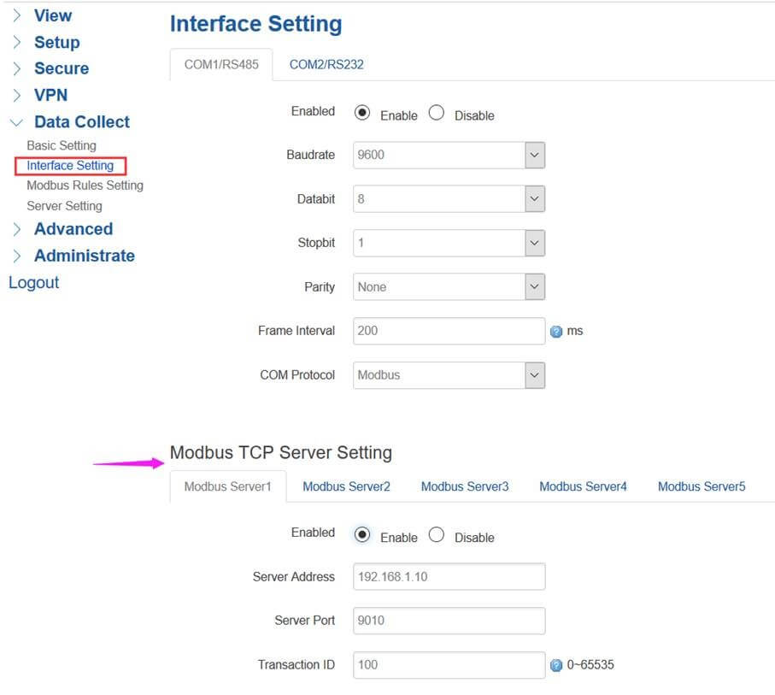Screen dimensions: 775x695
Task: Switch to the COM2/RS232 tab
Action: tap(326, 63)
